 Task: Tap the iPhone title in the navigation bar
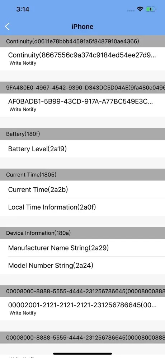click(82, 27)
